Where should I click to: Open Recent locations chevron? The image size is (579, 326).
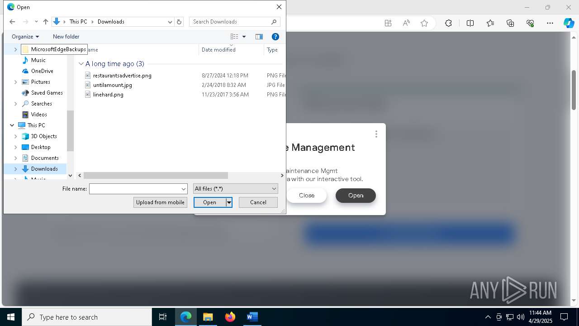click(x=36, y=22)
